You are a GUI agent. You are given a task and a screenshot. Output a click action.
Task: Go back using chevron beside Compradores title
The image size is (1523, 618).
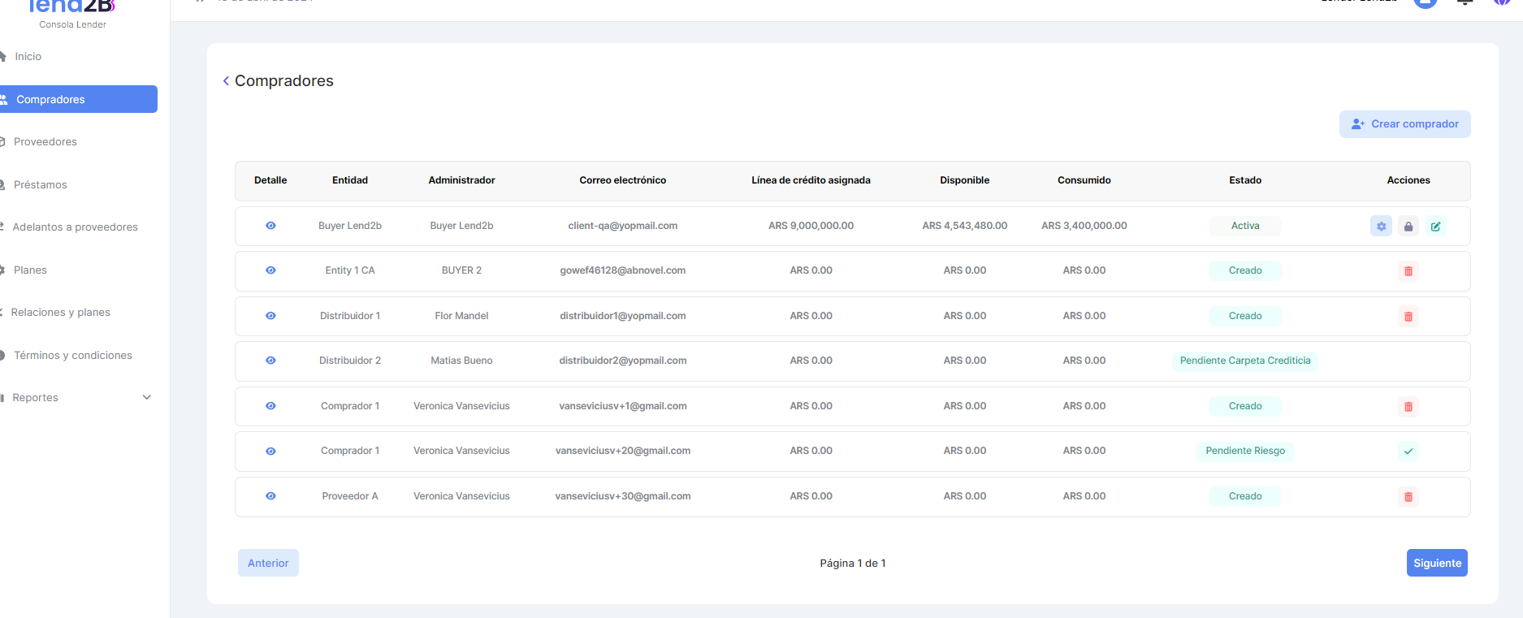click(x=226, y=81)
